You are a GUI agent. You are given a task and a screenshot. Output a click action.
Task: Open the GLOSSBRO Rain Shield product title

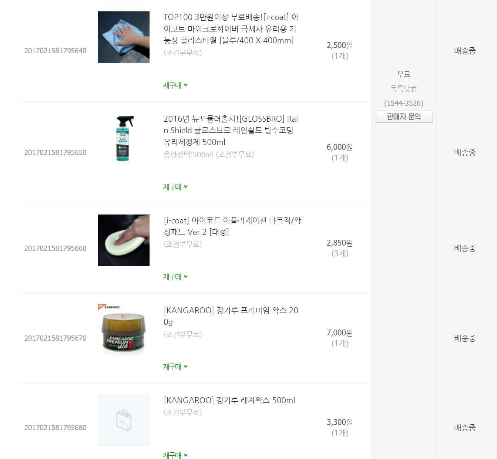tap(230, 131)
